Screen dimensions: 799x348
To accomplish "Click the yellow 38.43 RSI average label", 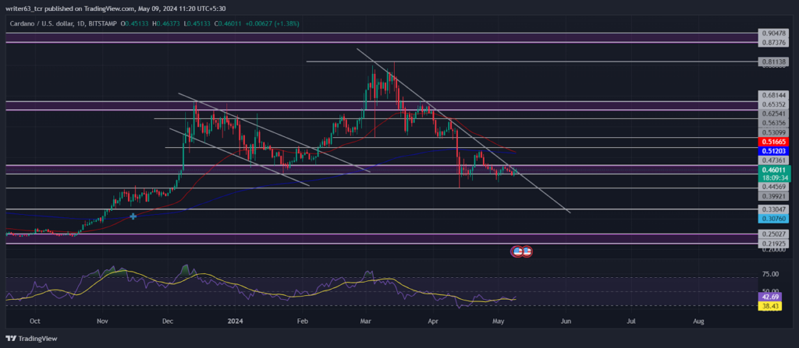I will pos(769,305).
